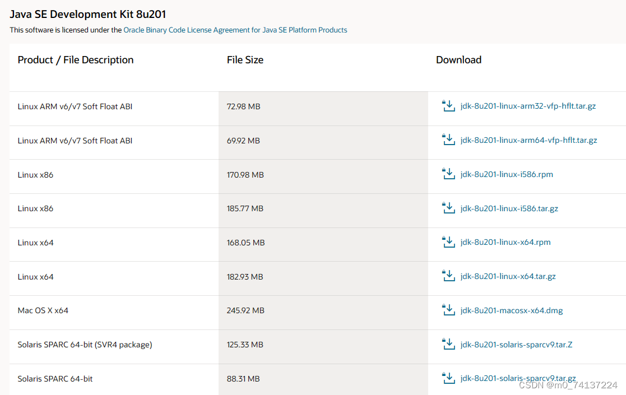Download jdk-8u201-macosx-x64.dmg file link

pos(512,310)
